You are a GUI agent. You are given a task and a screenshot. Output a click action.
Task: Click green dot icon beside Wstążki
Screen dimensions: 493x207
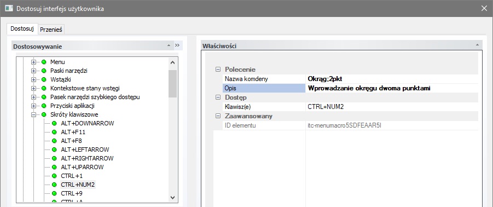tap(44, 79)
